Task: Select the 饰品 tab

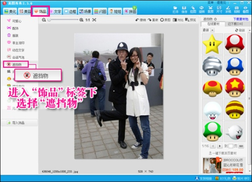Action: [40, 11]
